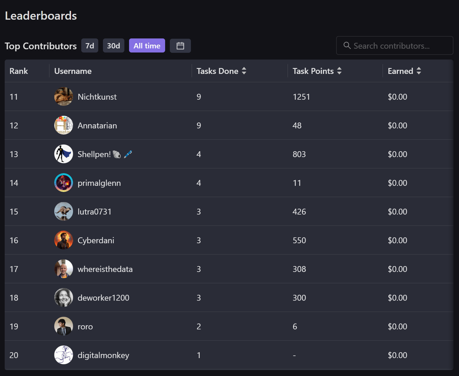Click deworker1200's username
Image resolution: width=459 pixels, height=376 pixels.
(x=103, y=298)
